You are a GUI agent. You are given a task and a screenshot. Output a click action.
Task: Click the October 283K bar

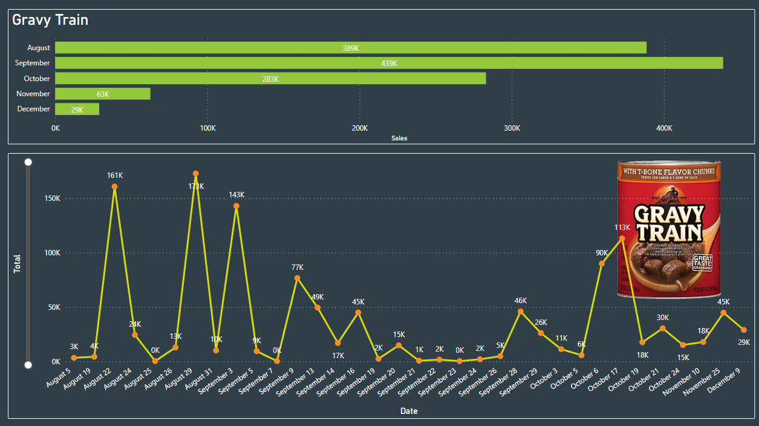click(270, 79)
